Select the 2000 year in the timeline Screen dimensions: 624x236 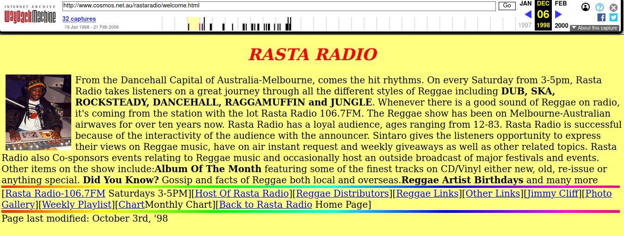pos(561,25)
